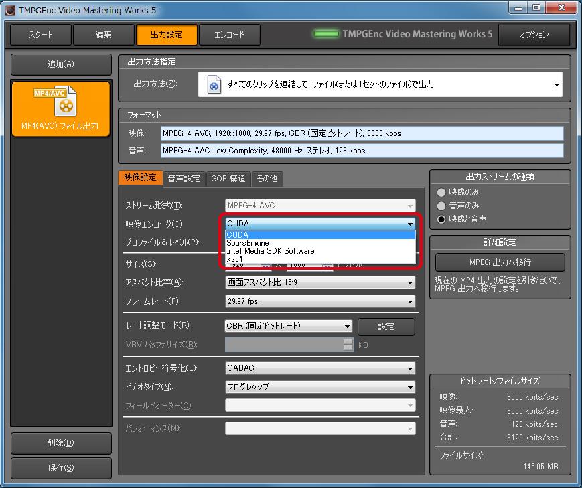Image resolution: width=582 pixels, height=488 pixels.
Task: Select 映像のみ radio button
Action: pyautogui.click(x=441, y=192)
